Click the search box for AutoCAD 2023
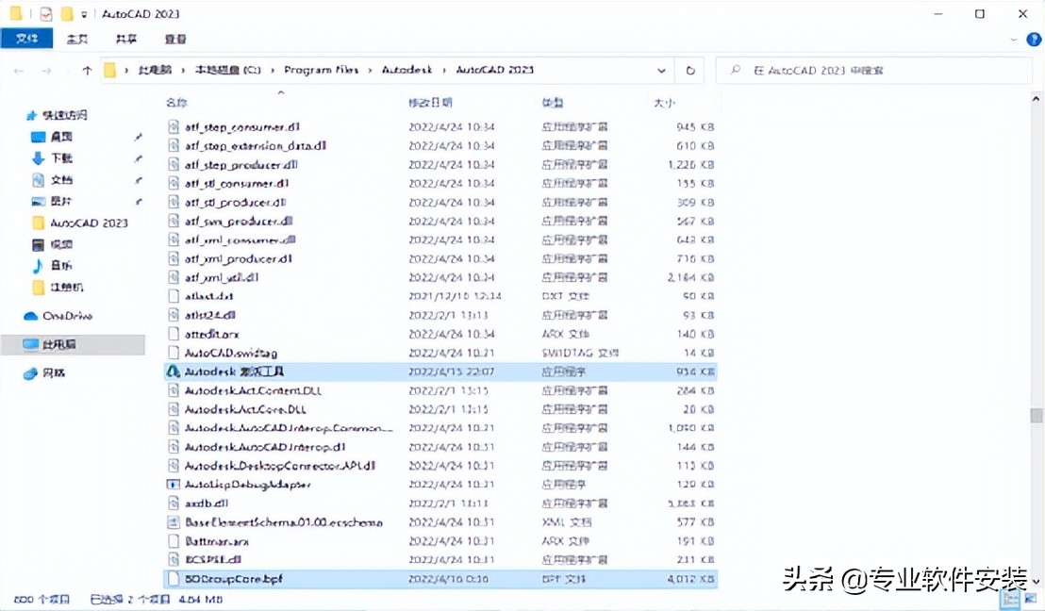 873,70
